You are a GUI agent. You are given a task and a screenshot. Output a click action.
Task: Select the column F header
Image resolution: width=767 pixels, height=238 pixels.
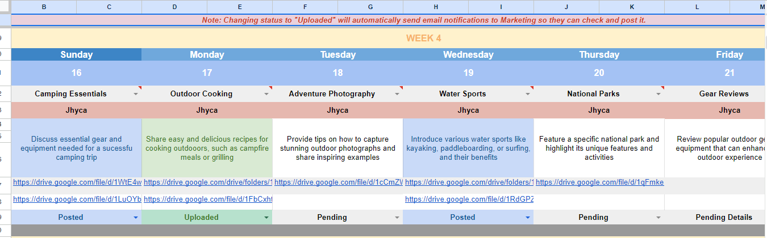[305, 7]
